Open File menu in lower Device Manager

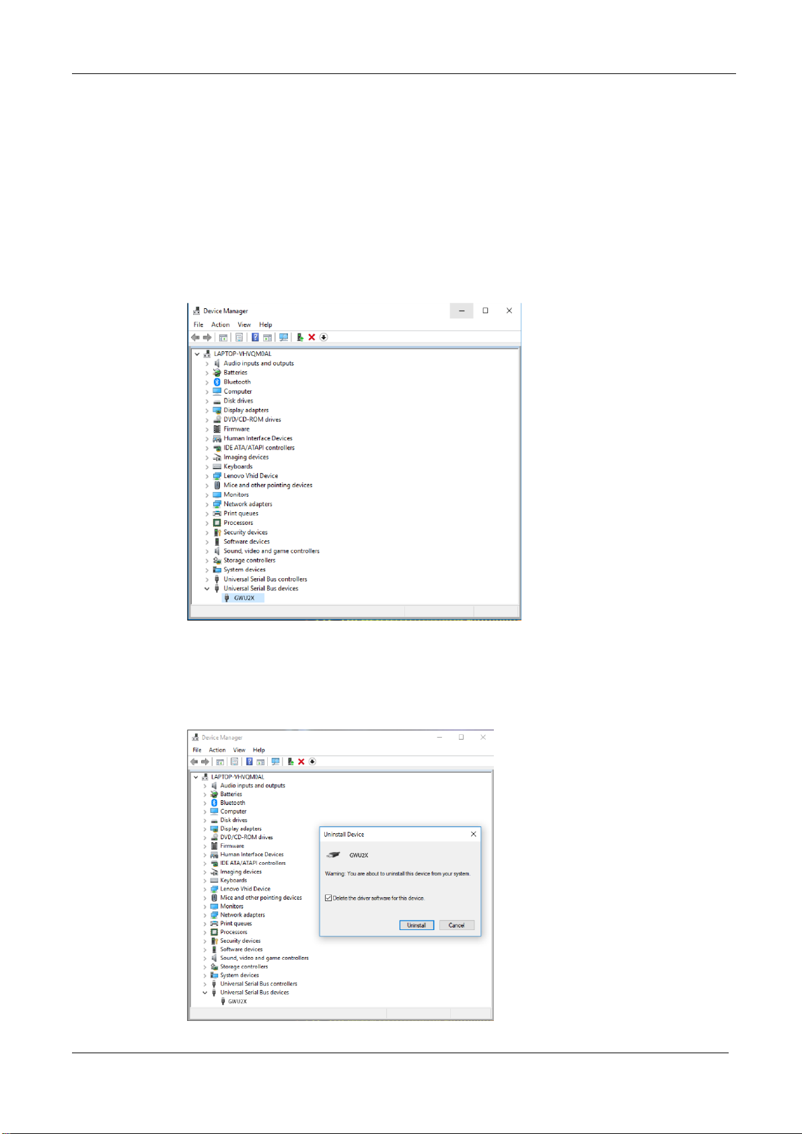197,750
